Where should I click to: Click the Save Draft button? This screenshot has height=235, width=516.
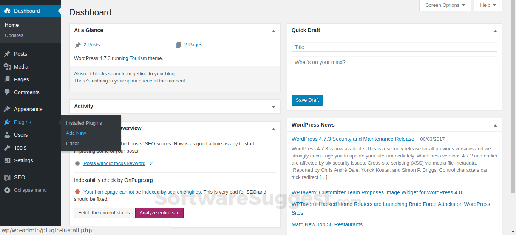tap(307, 100)
